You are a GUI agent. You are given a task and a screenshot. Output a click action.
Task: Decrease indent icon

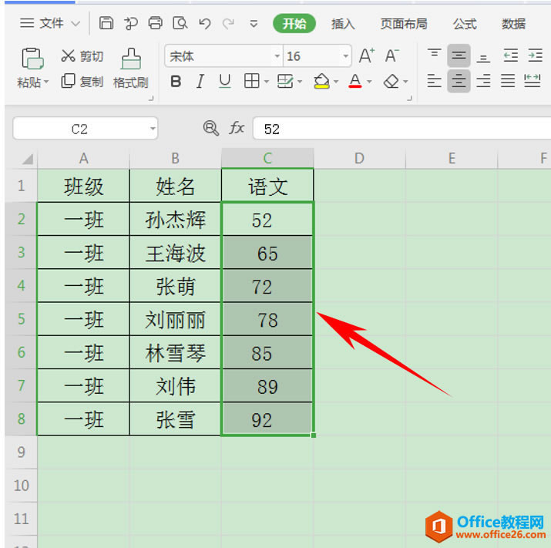click(x=511, y=55)
